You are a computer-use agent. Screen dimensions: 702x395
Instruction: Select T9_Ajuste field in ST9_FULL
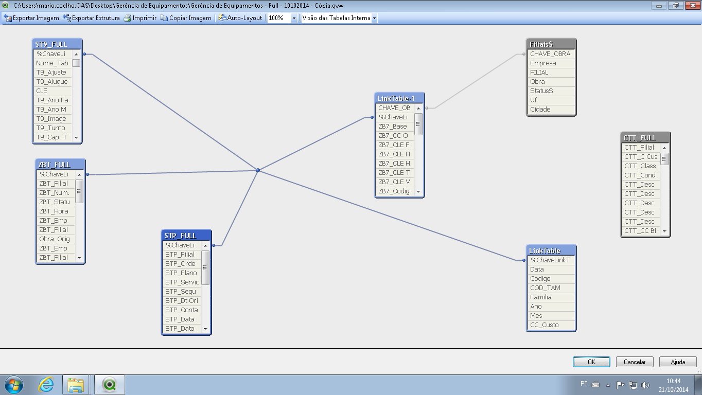click(x=52, y=73)
